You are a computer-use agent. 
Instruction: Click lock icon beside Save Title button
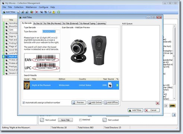[42, 120]
